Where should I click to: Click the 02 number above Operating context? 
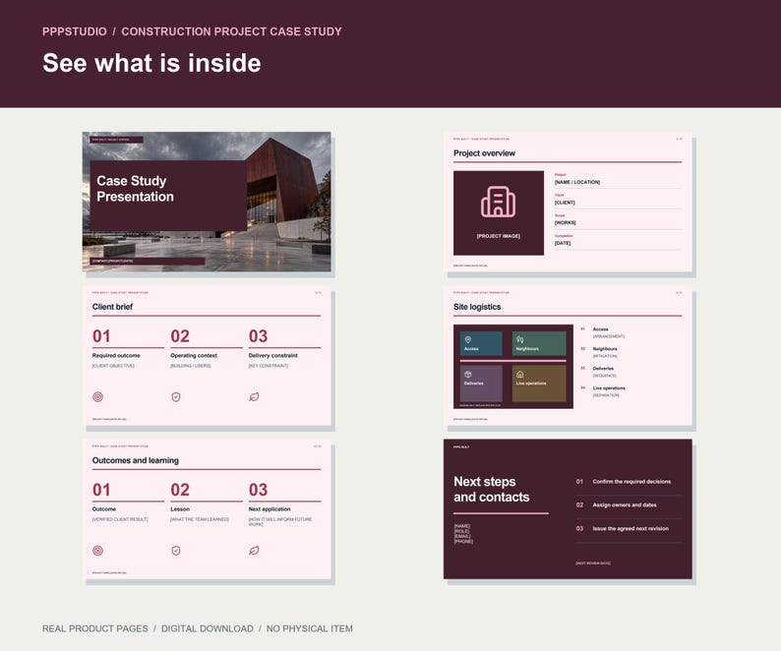pyautogui.click(x=180, y=336)
